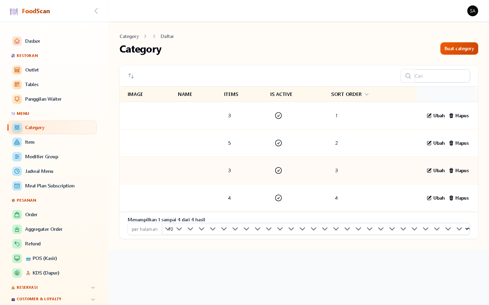
Task: Click the Buat category button
Action: pyautogui.click(x=459, y=48)
